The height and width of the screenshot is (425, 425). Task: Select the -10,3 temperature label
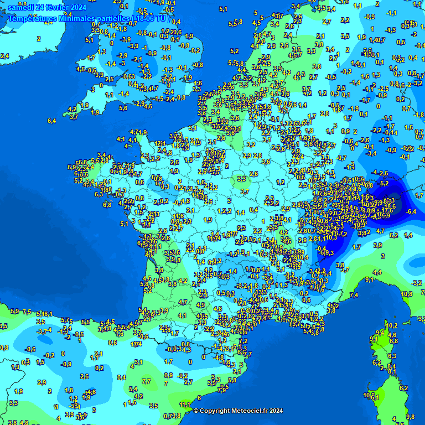coord(330,237)
